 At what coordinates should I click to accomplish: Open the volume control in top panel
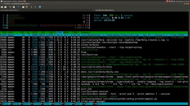(x=174, y=1)
